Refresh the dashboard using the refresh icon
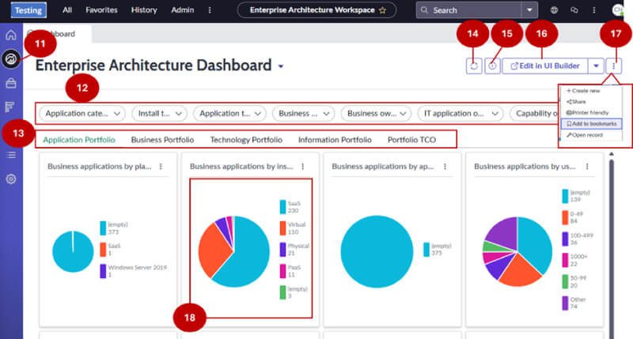The image size is (633, 339). (474, 66)
